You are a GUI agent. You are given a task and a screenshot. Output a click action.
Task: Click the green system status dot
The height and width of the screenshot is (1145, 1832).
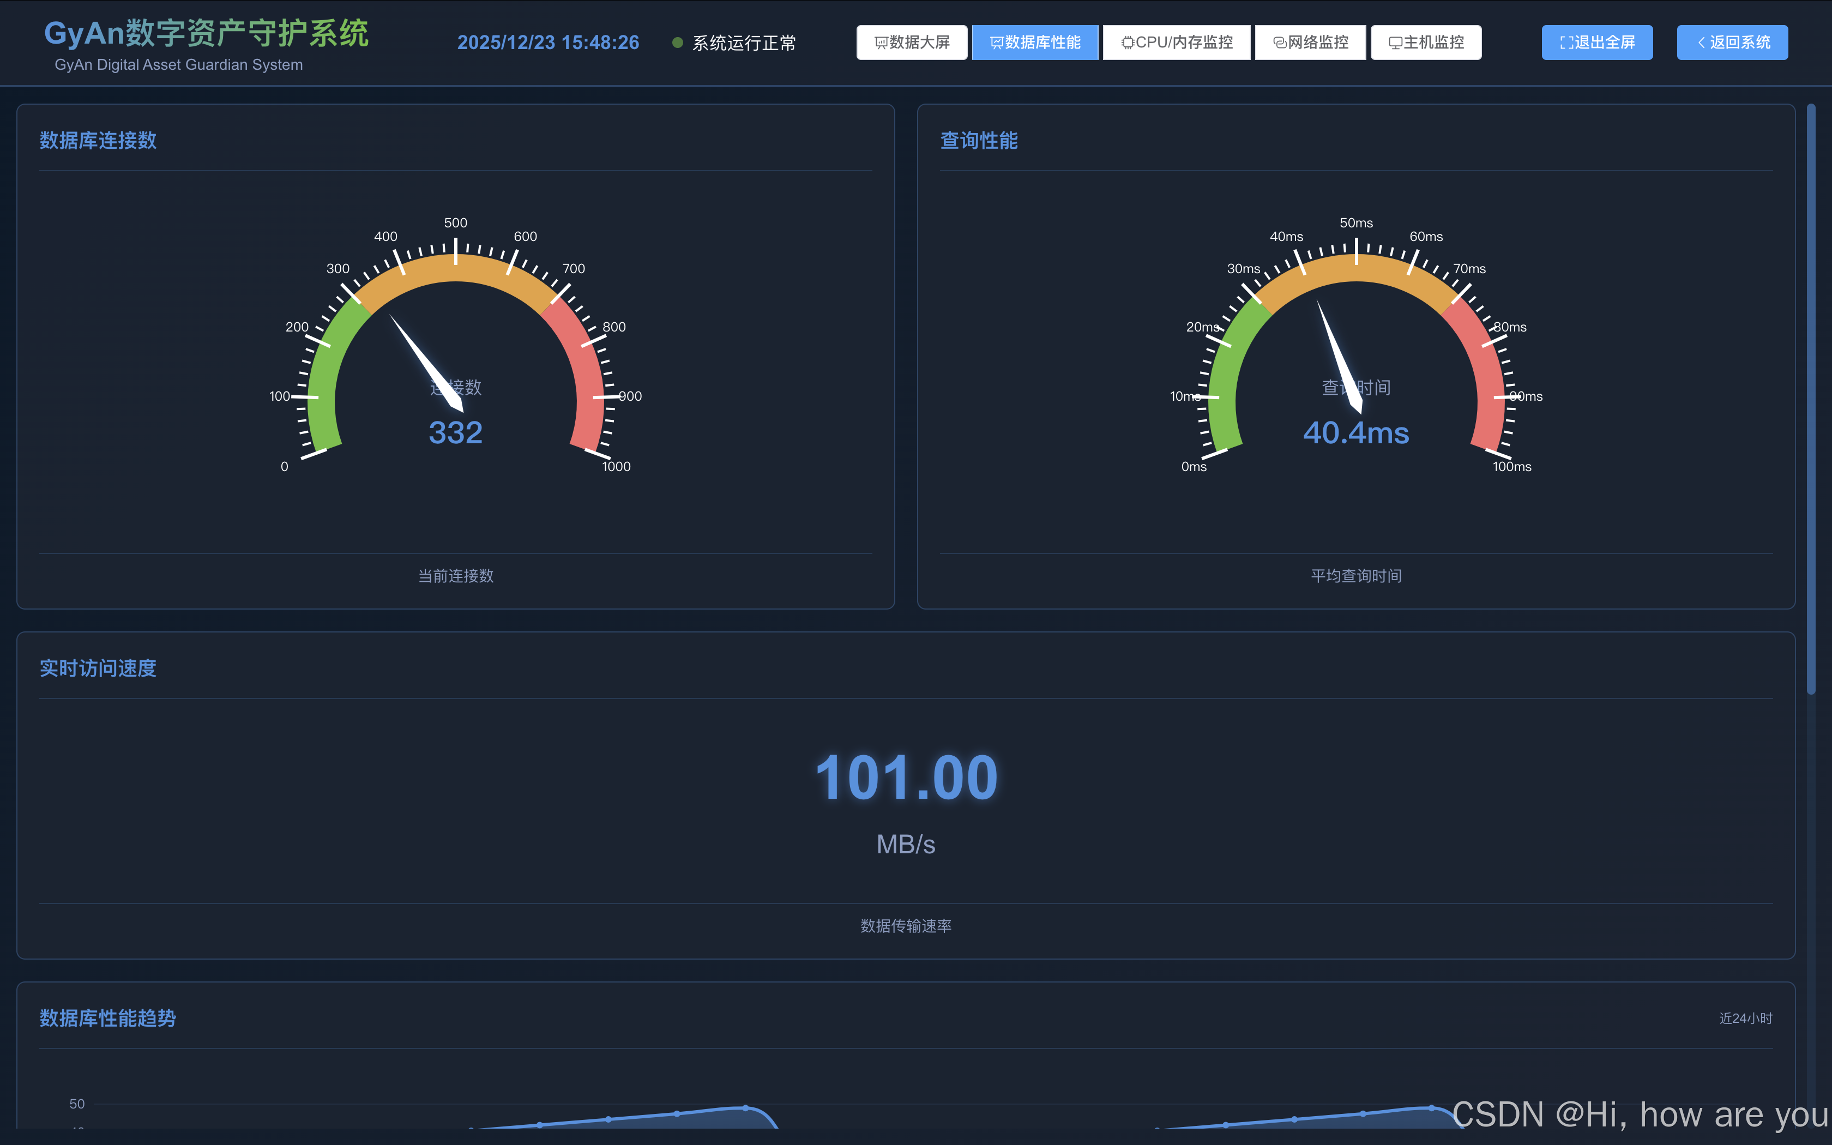pos(678,43)
